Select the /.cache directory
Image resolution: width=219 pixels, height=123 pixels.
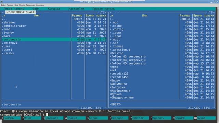pos(116,26)
